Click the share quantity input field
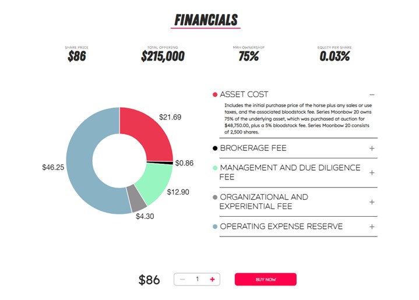This screenshot has width=419, height=300. 197,280
